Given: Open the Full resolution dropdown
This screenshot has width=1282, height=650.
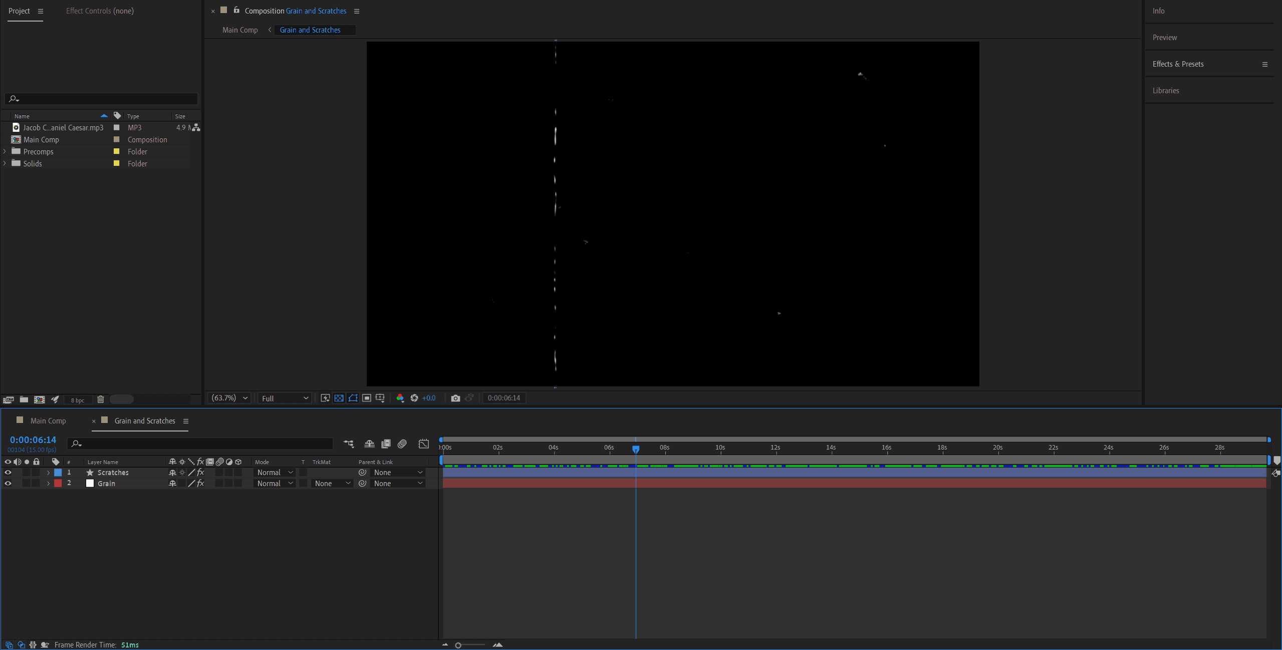Looking at the screenshot, I should [285, 398].
